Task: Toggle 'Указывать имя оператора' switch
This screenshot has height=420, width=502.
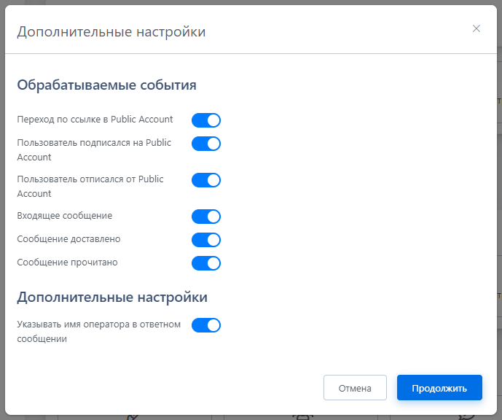Action: pos(206,325)
